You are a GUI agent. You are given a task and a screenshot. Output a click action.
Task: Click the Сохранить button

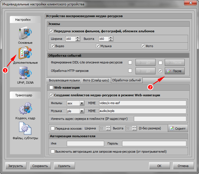40,166
